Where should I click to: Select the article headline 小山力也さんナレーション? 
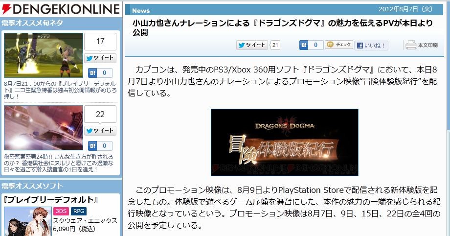click(282, 27)
